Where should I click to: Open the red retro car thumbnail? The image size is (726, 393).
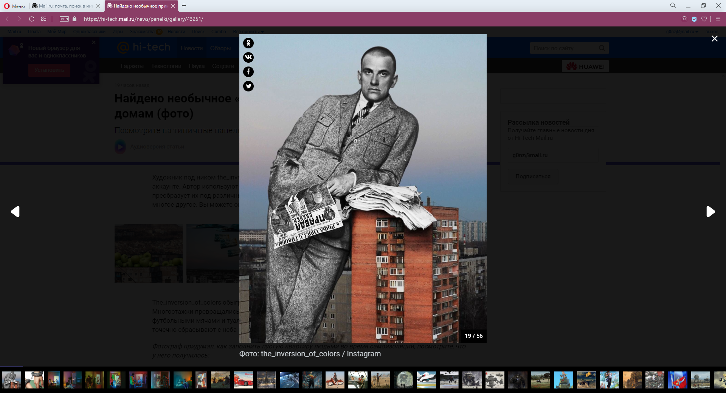pos(244,380)
